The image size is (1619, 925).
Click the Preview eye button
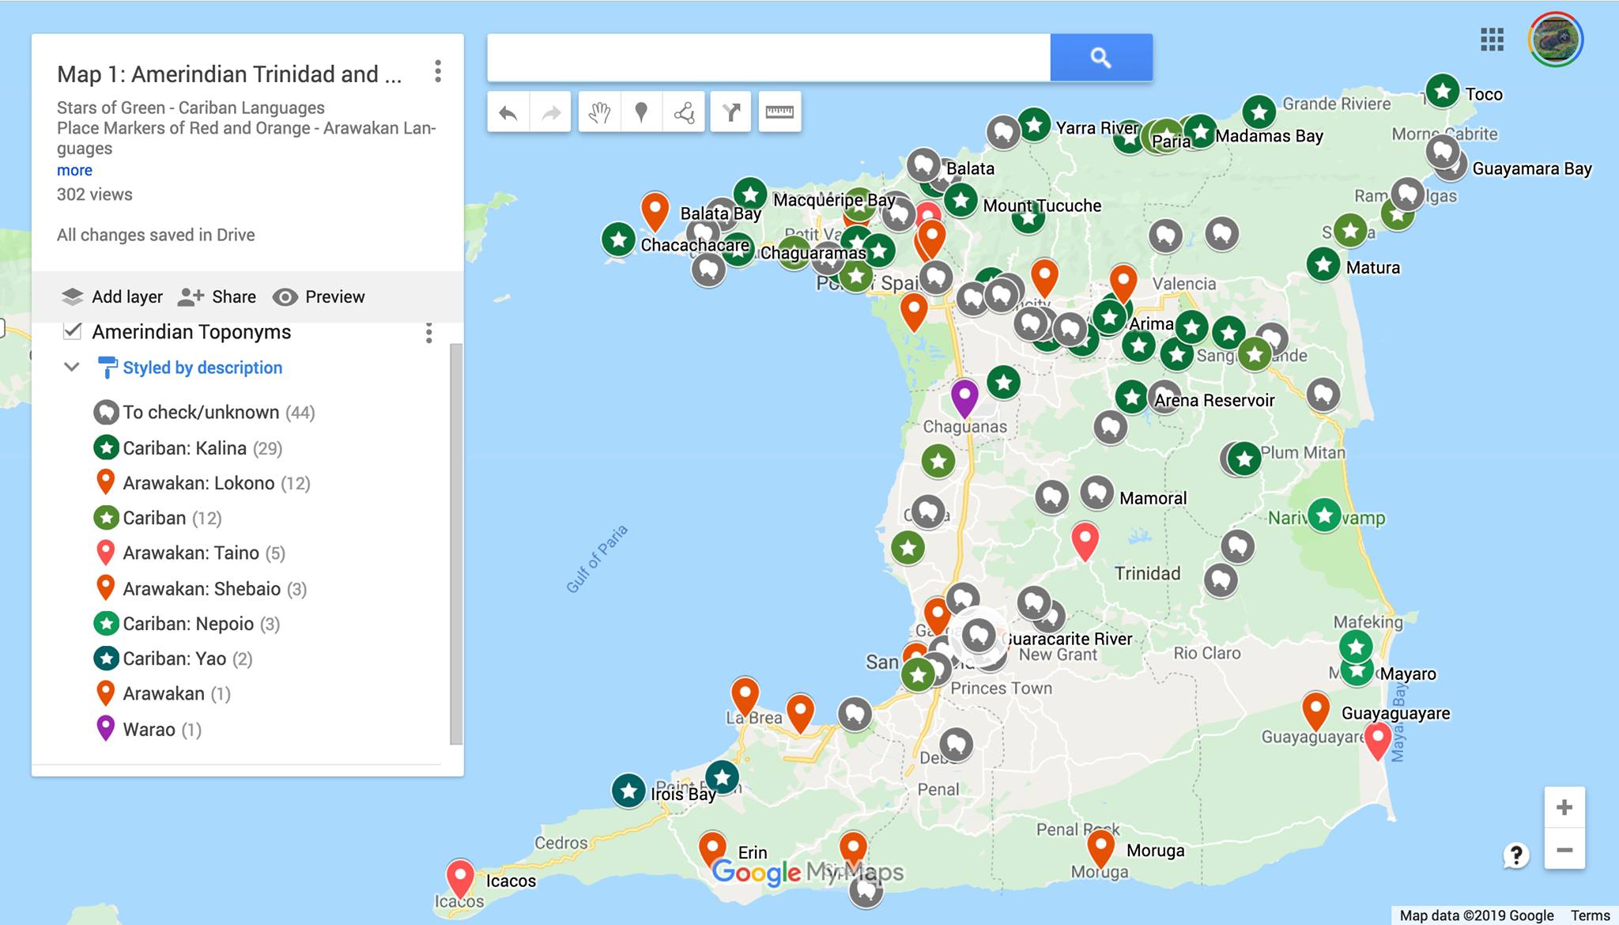(319, 296)
